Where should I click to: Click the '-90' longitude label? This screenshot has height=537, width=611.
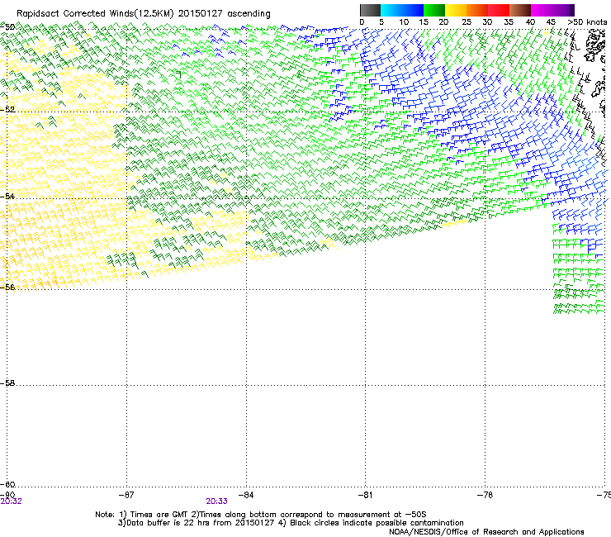(x=7, y=495)
